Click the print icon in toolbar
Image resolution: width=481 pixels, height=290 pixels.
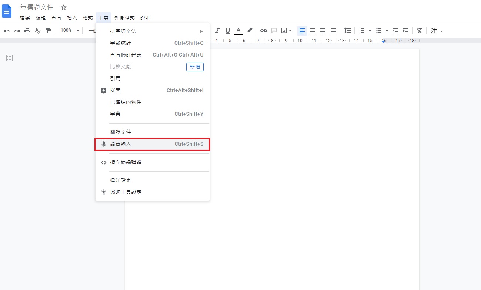point(27,31)
